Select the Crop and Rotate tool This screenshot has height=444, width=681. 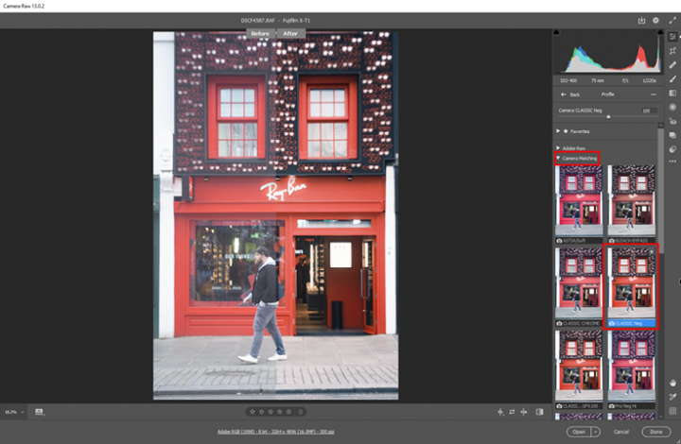pyautogui.click(x=672, y=51)
